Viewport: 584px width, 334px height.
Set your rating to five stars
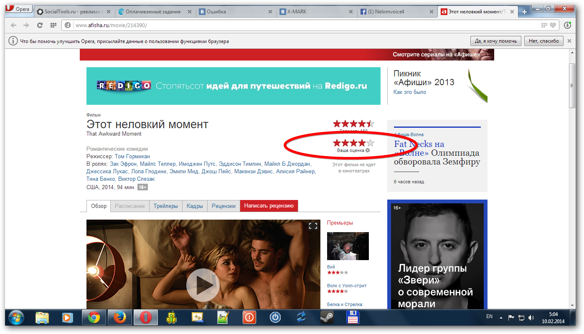[370, 143]
